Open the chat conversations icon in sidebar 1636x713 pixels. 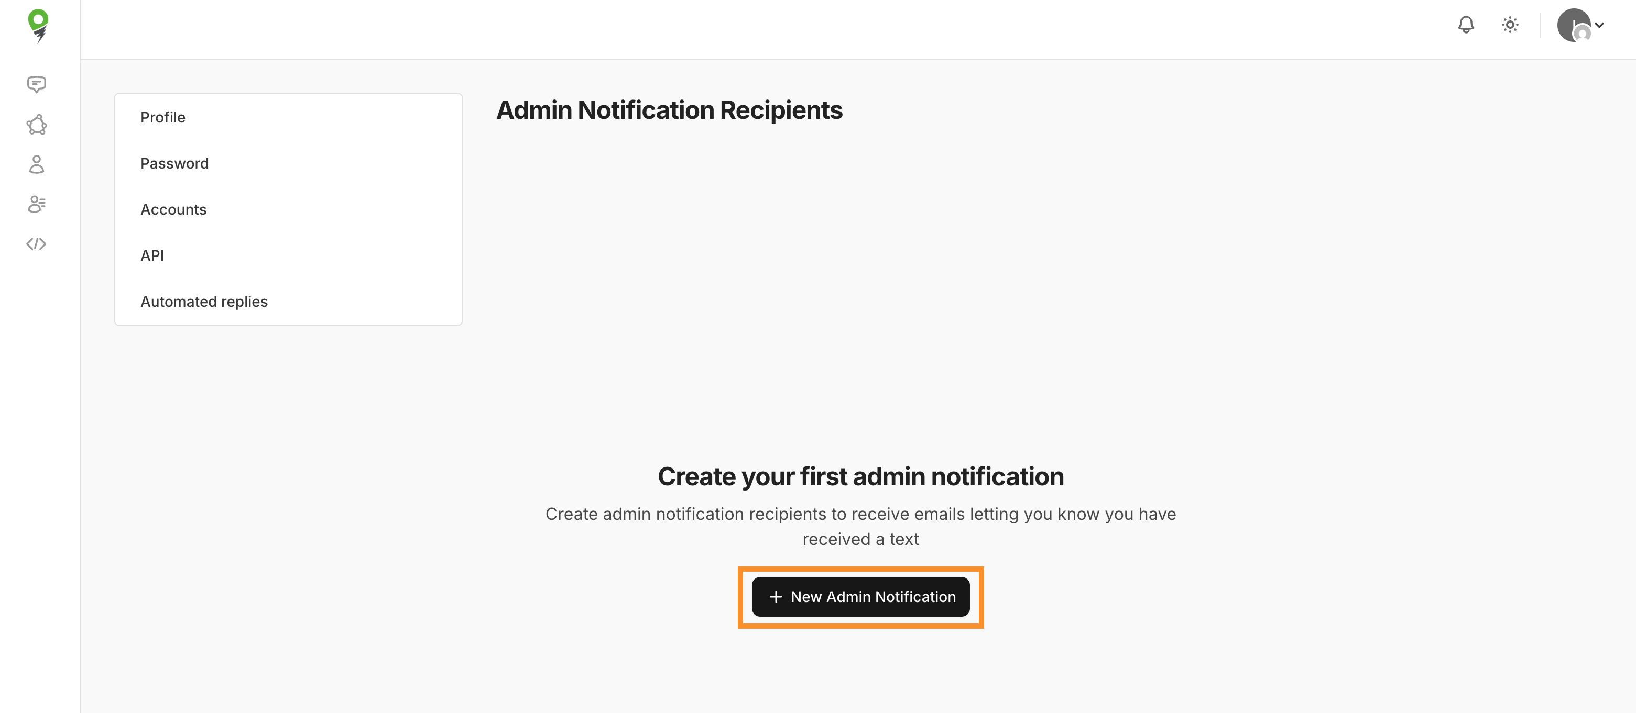pos(36,84)
